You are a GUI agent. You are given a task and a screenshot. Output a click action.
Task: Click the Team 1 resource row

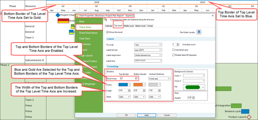coord(29,37)
